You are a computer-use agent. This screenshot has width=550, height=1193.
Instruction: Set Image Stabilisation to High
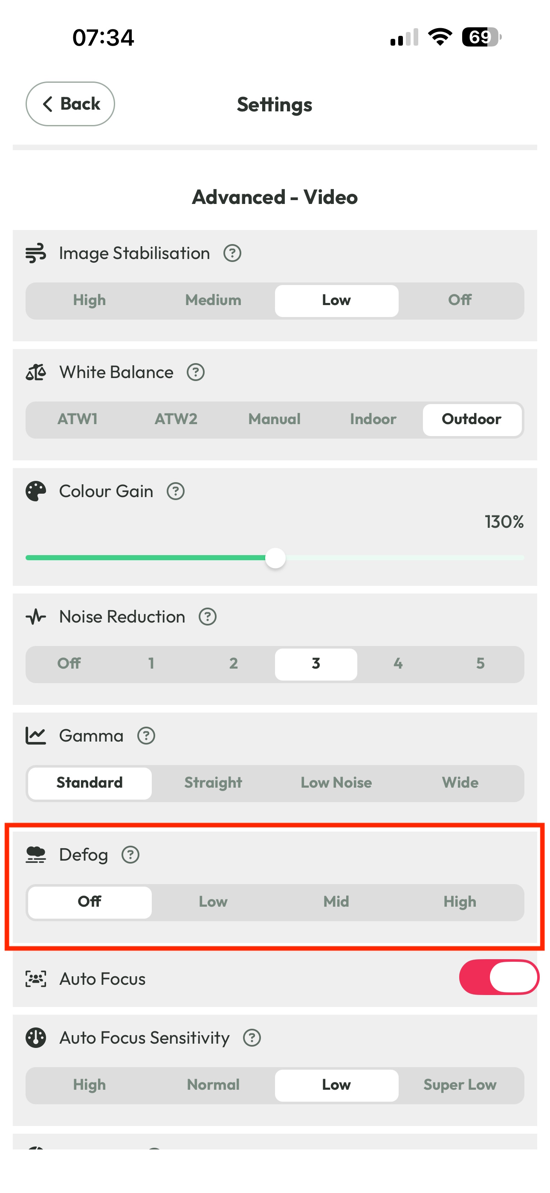[90, 300]
